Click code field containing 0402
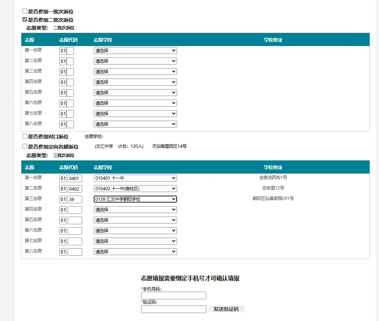This screenshot has width=379, height=321. (75, 189)
